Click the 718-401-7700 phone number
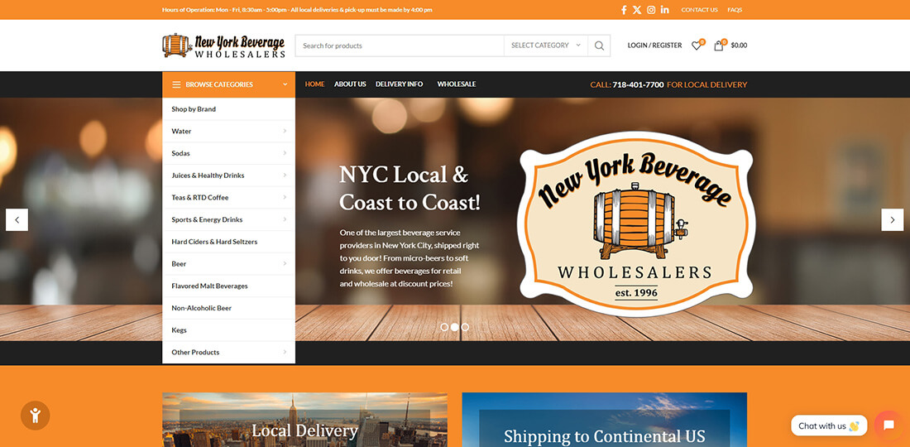910x447 pixels. tap(638, 84)
